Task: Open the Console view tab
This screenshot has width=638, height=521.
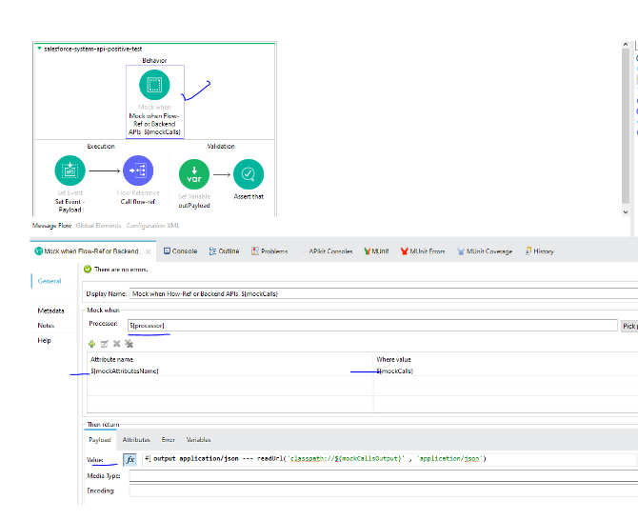Action: pos(180,251)
